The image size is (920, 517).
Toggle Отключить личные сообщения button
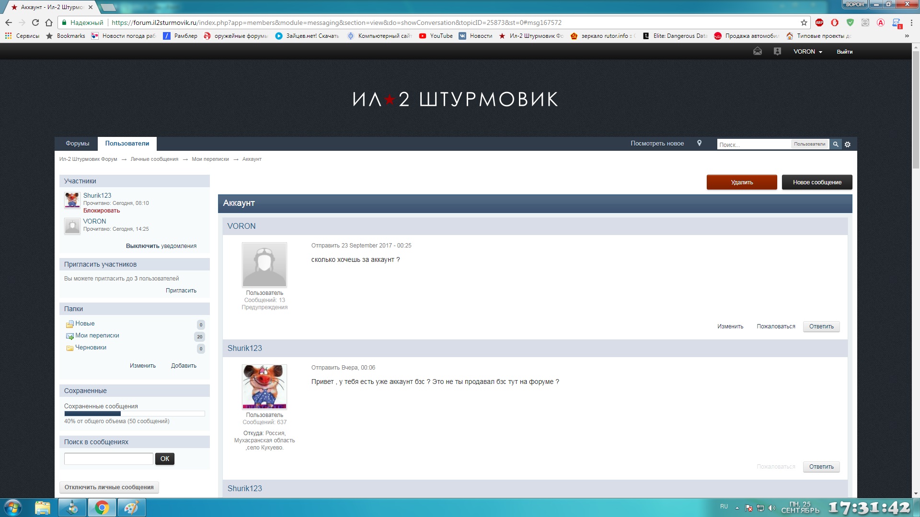(109, 487)
